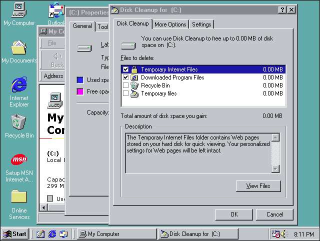Click Temporary files row icon

pyautogui.click(x=134, y=93)
